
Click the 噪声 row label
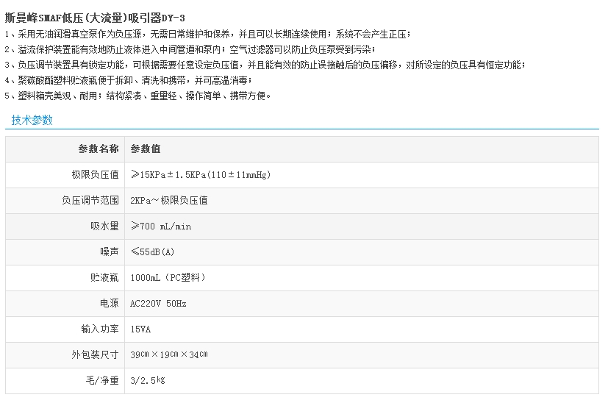coord(109,252)
